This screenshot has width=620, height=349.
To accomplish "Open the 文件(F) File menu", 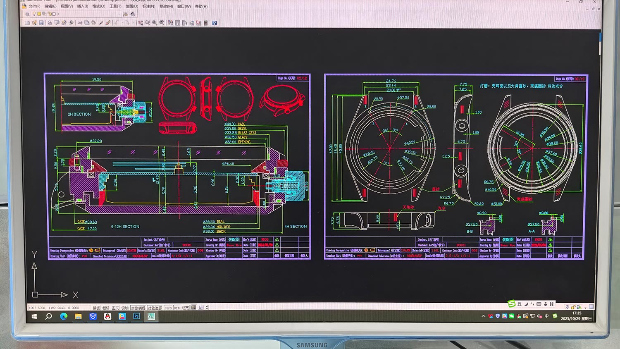I will [x=34, y=6].
